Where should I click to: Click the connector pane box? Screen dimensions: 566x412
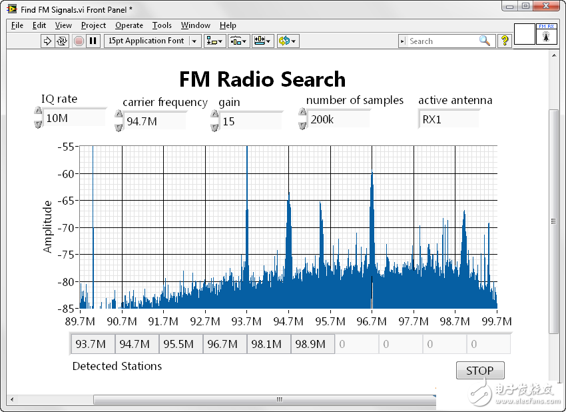(525, 35)
